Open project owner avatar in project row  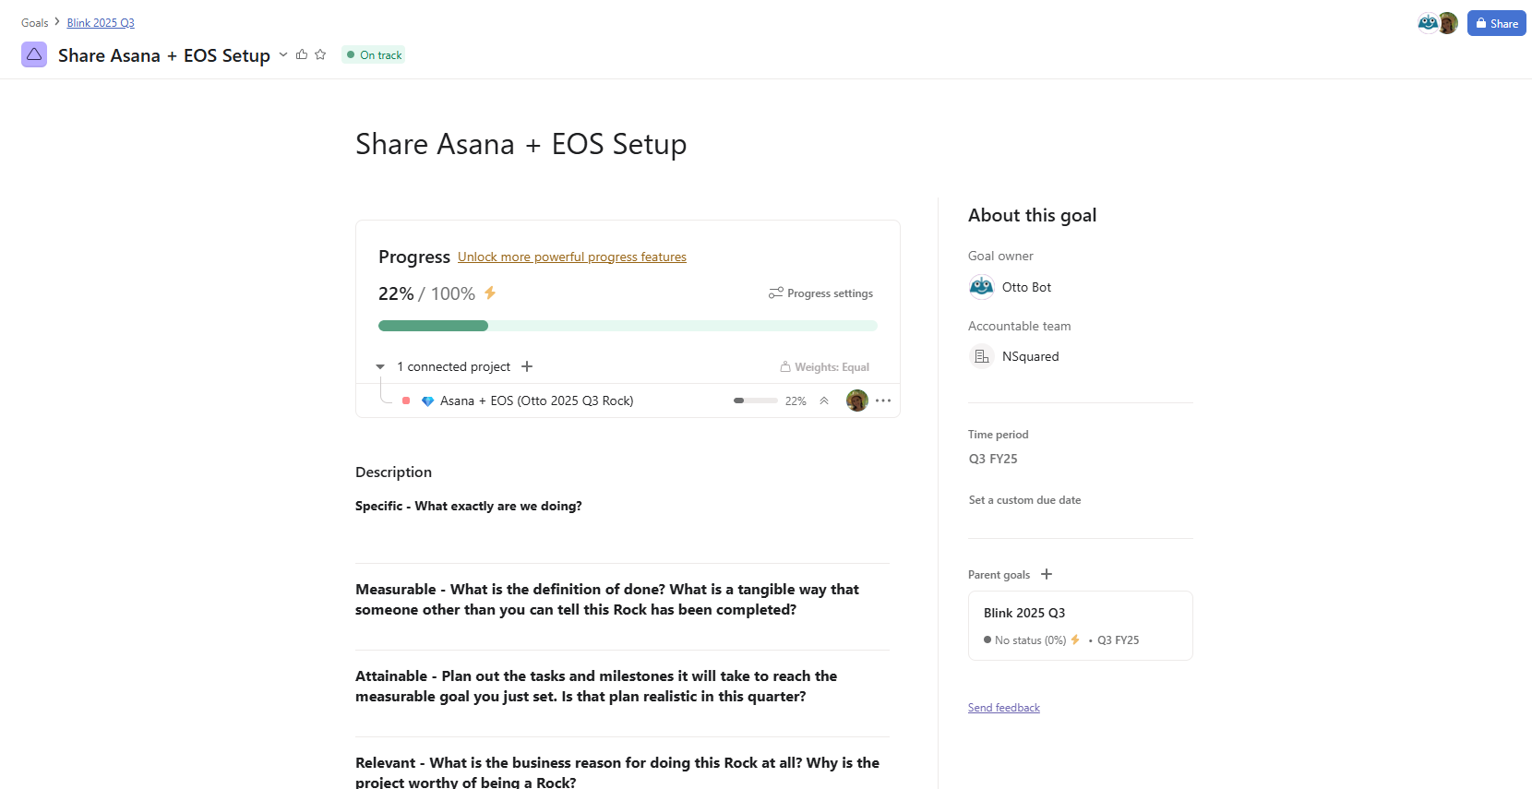[x=857, y=400]
